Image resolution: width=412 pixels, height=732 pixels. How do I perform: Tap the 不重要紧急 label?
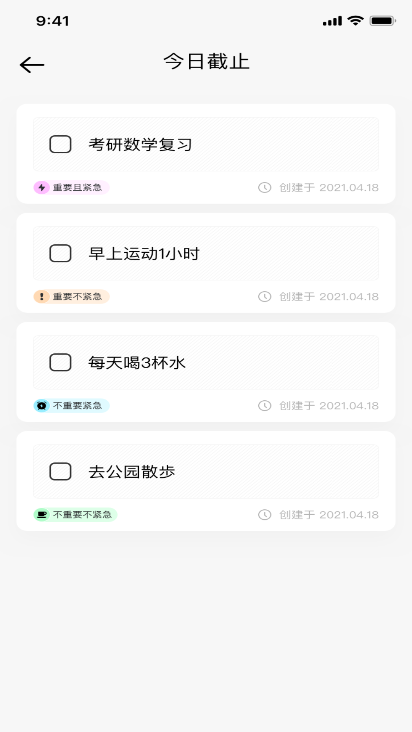coord(77,406)
